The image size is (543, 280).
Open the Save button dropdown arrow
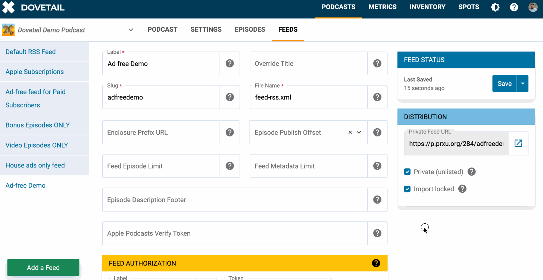(x=522, y=83)
